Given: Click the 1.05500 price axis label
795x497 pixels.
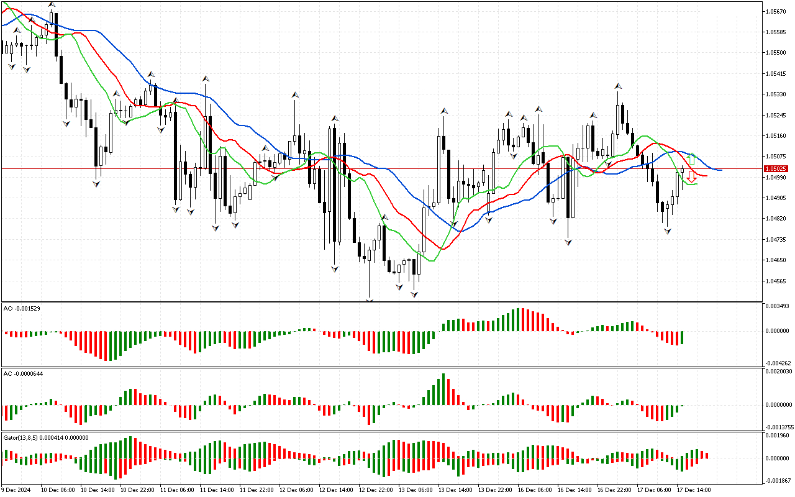Looking at the screenshot, I should click(776, 53).
